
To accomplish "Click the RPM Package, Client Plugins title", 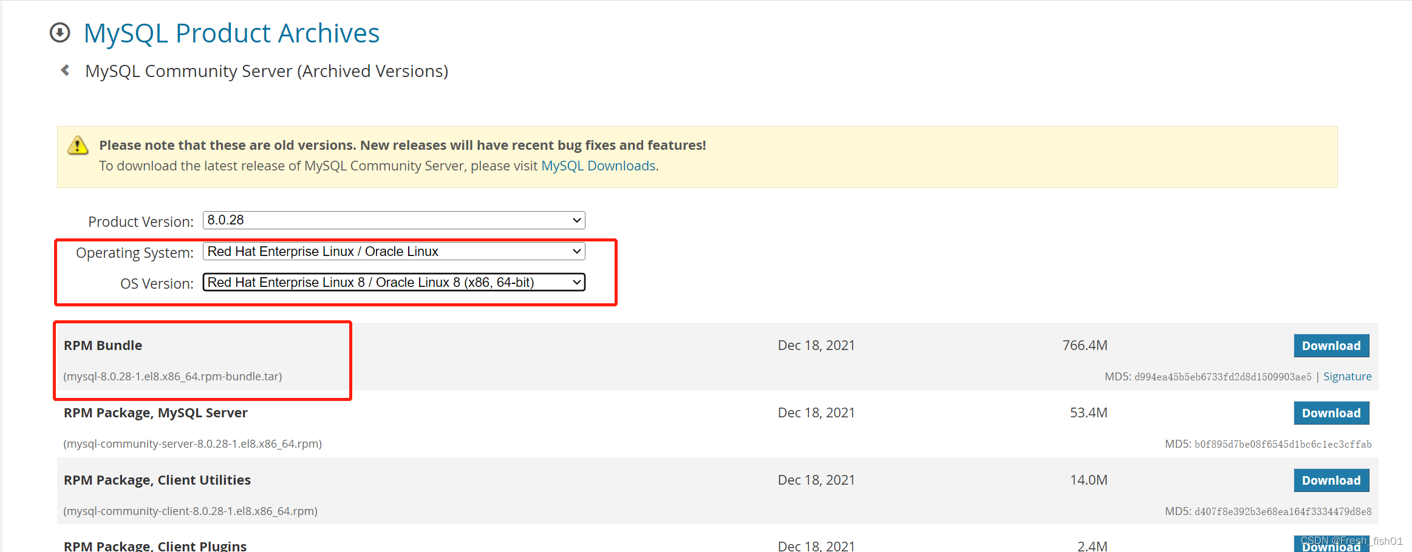I will pos(155,546).
